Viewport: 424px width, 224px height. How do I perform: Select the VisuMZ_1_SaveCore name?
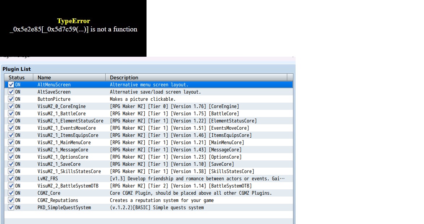(x=59, y=164)
